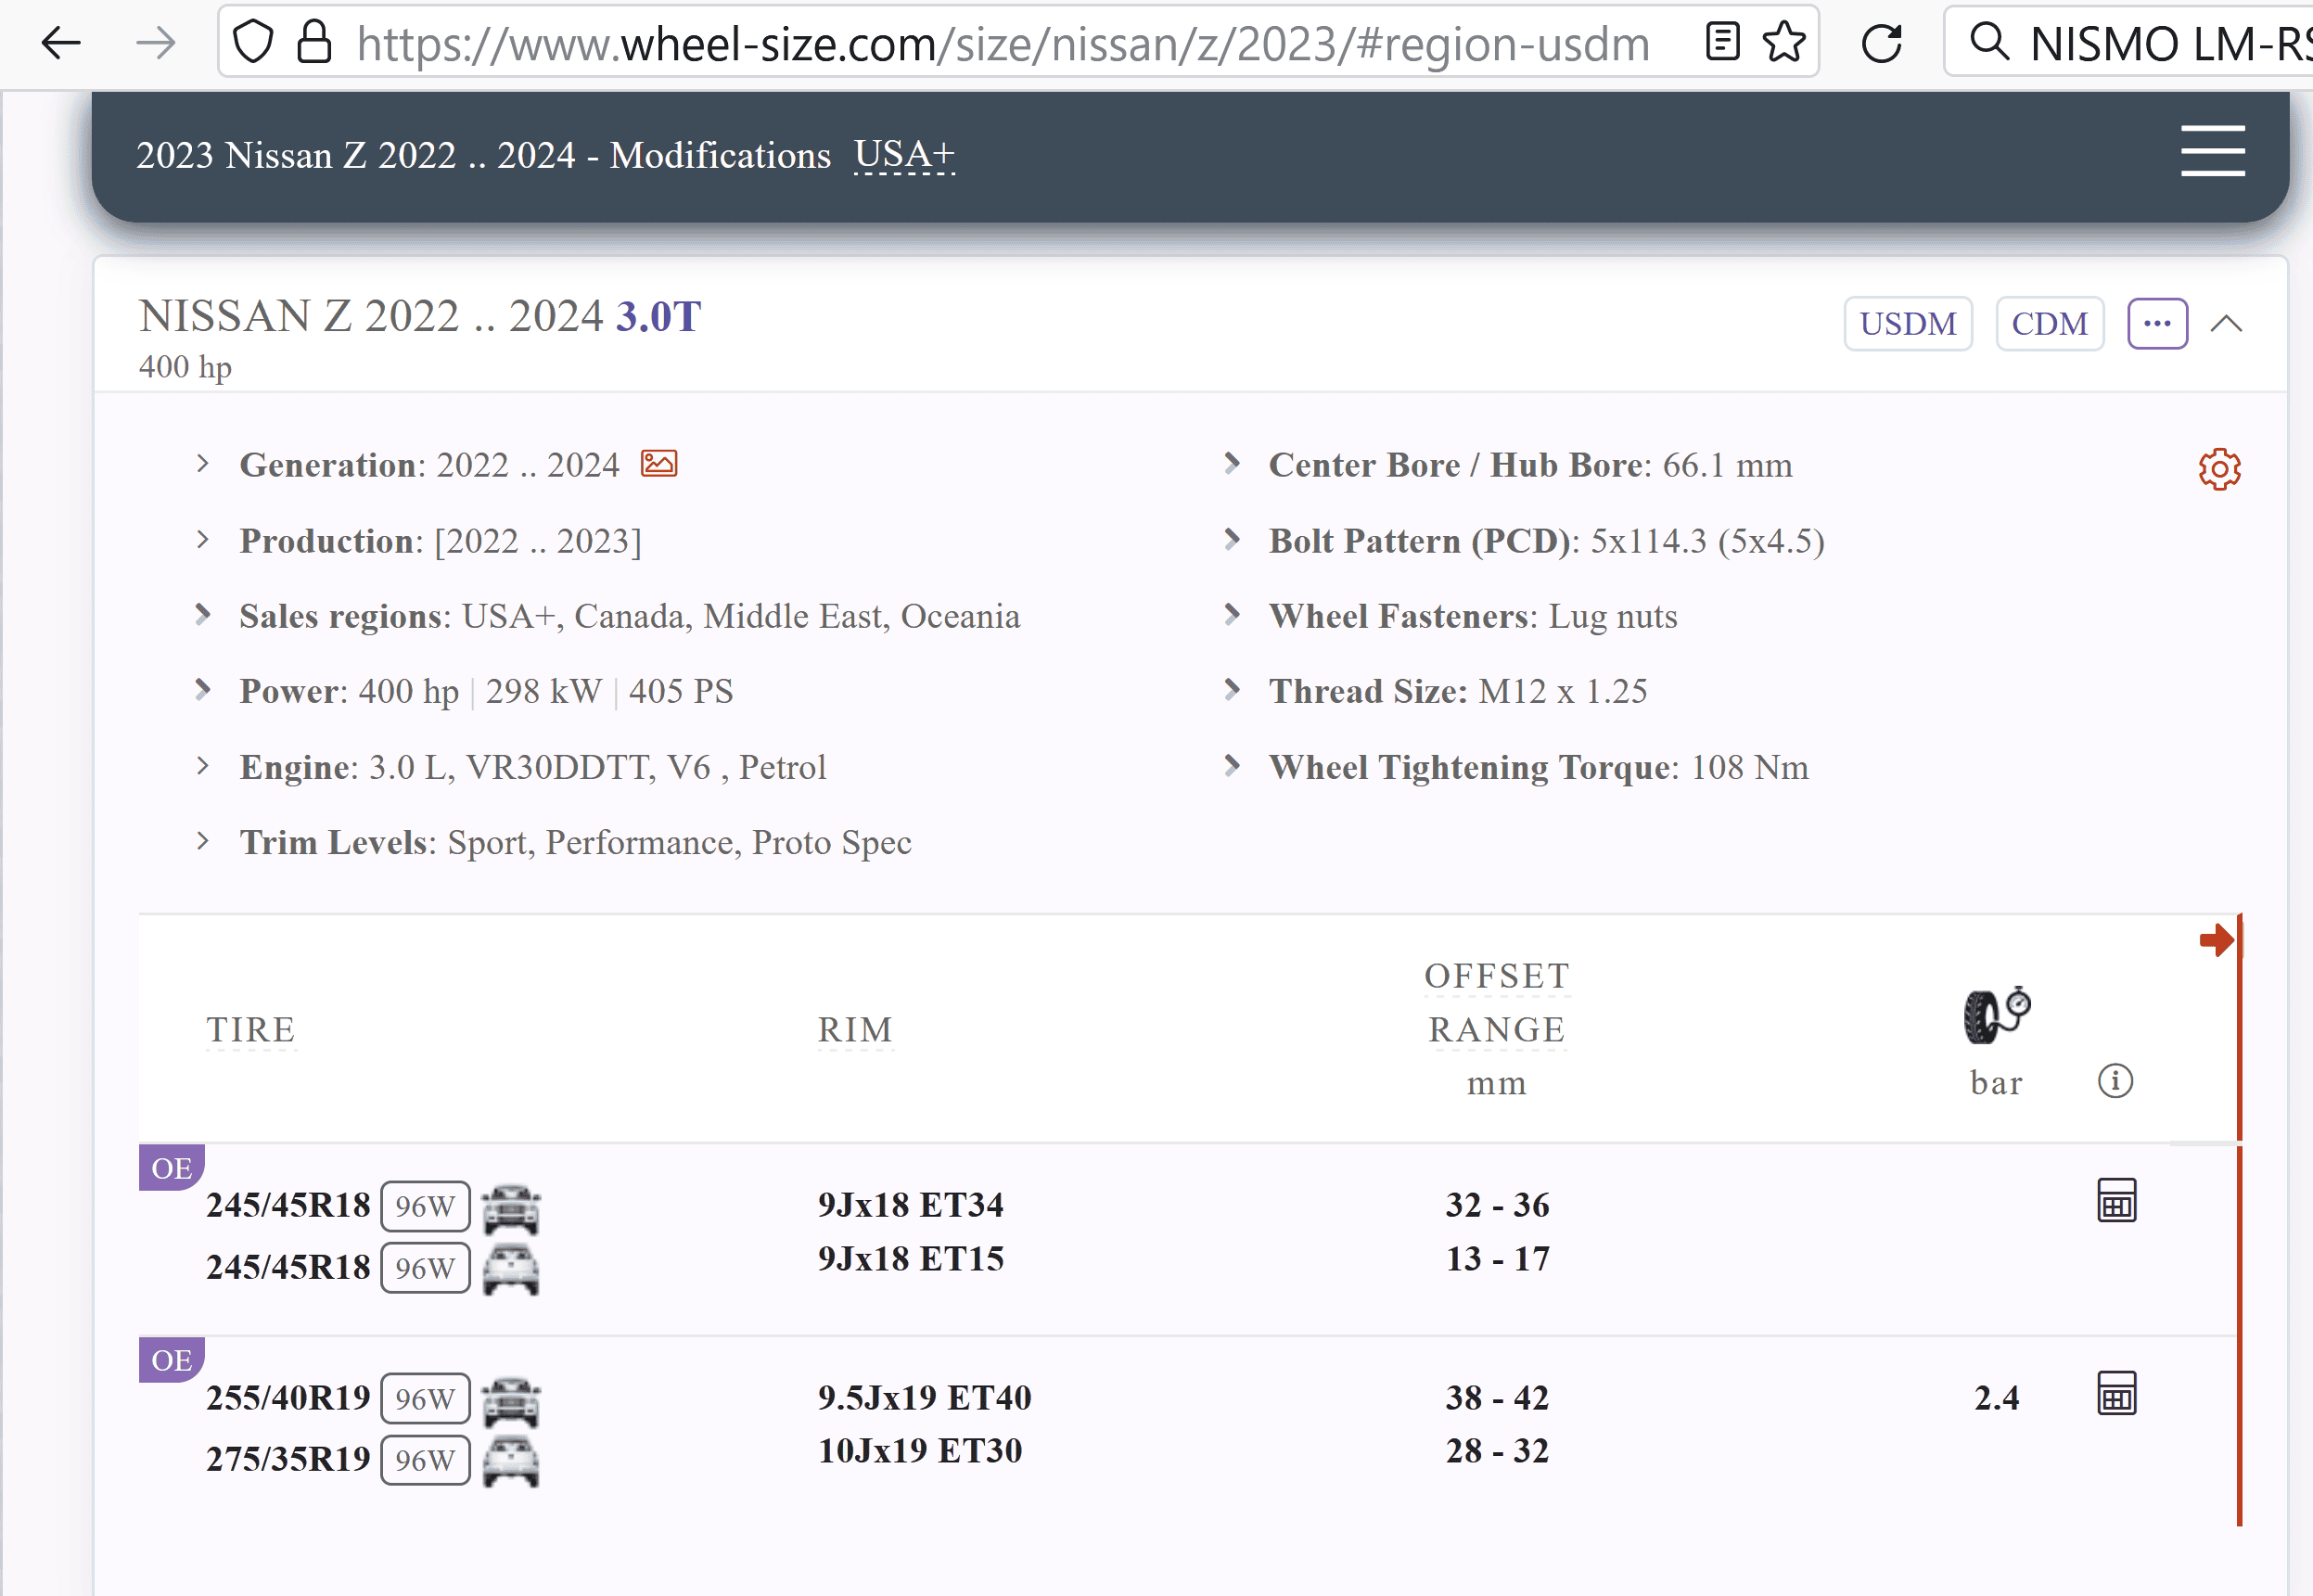Viewport: 2313px width, 1596px height.
Task: Open calculator for 245/45R18 row
Action: [2116, 1200]
